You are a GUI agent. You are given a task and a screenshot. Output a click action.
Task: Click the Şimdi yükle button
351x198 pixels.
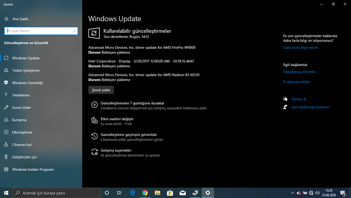101,90
